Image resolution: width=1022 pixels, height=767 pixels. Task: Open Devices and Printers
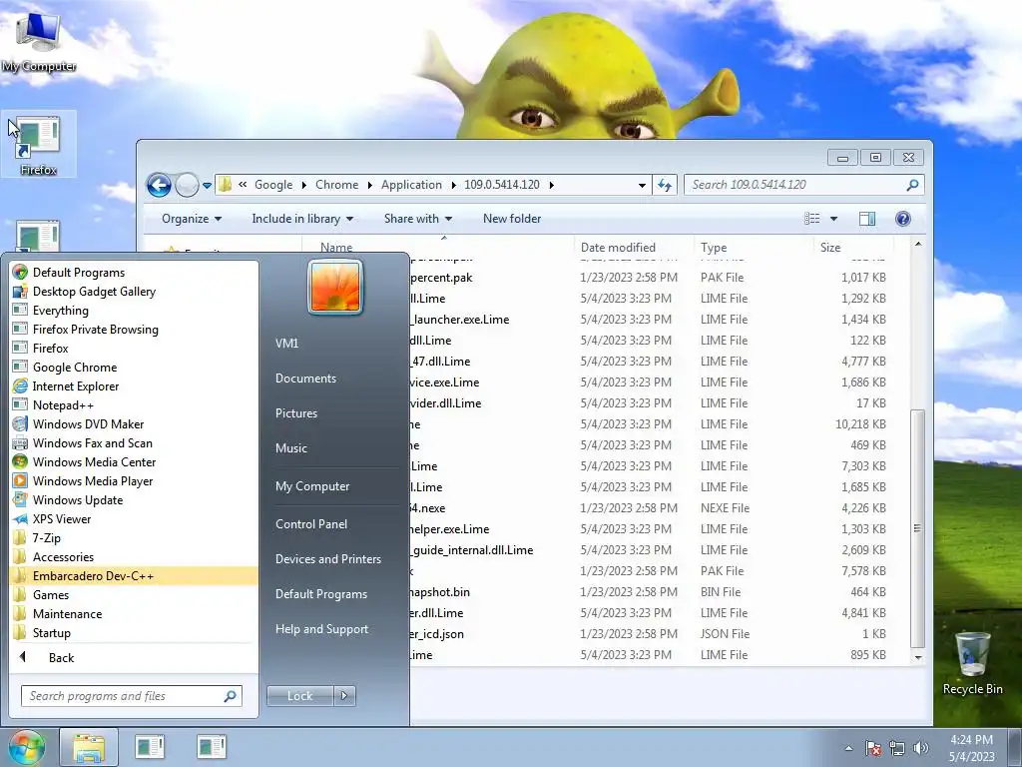point(327,559)
